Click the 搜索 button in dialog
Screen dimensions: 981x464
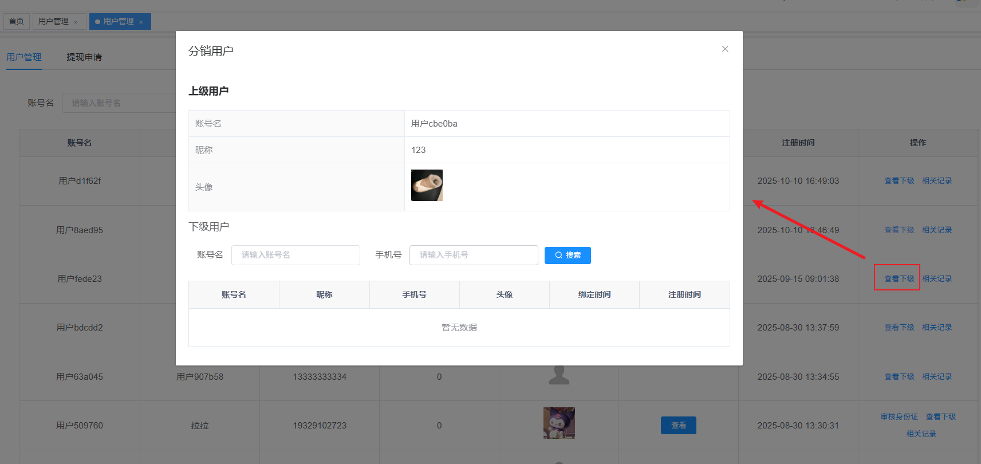pos(568,255)
